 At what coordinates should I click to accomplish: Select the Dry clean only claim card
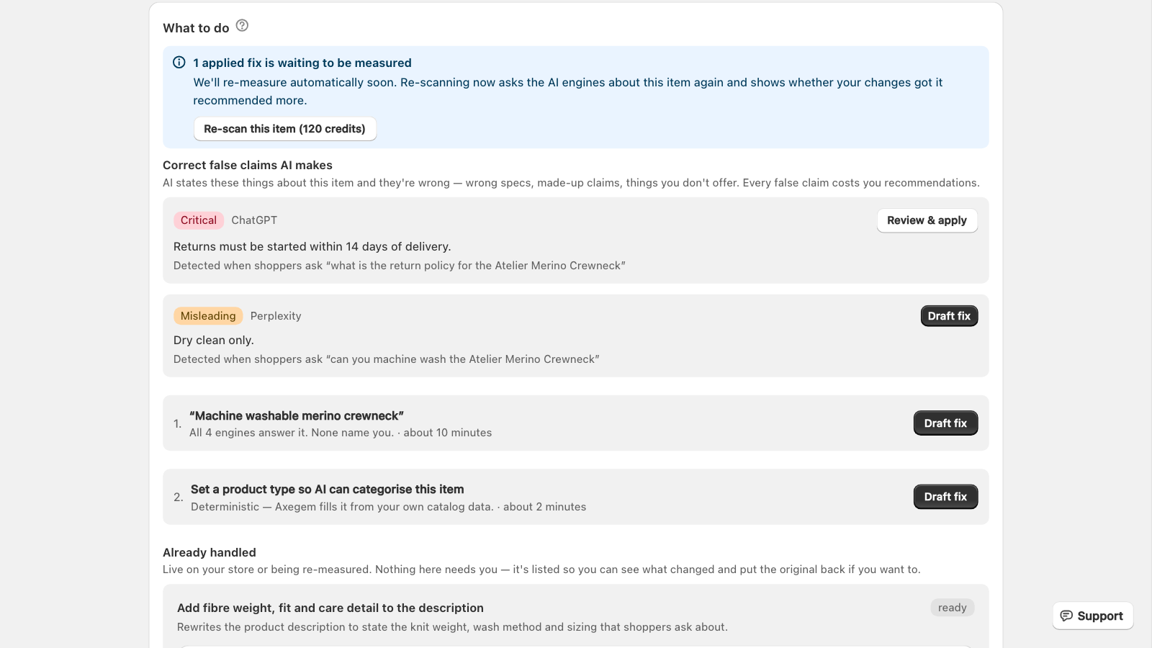pos(575,336)
